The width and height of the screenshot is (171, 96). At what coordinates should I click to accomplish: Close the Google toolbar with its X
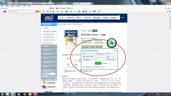(x=1, y=8)
